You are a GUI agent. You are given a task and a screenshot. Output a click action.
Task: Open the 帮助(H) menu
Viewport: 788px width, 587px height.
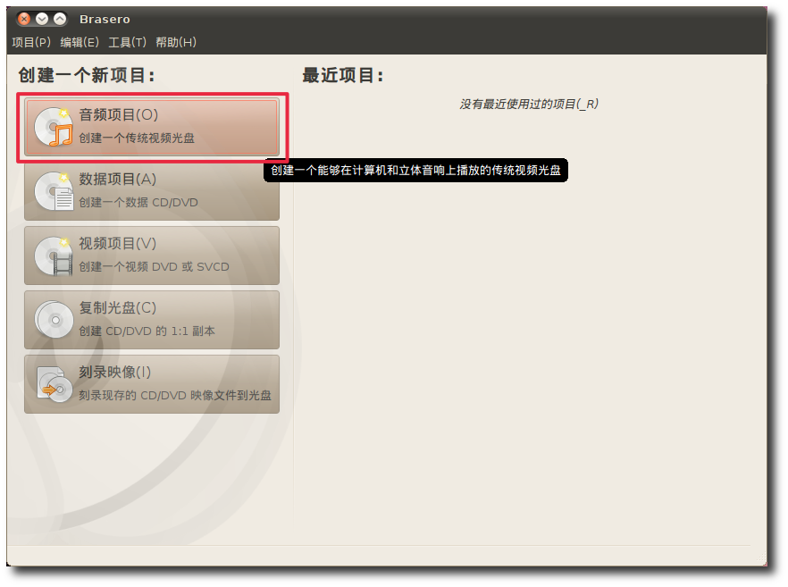pos(175,42)
